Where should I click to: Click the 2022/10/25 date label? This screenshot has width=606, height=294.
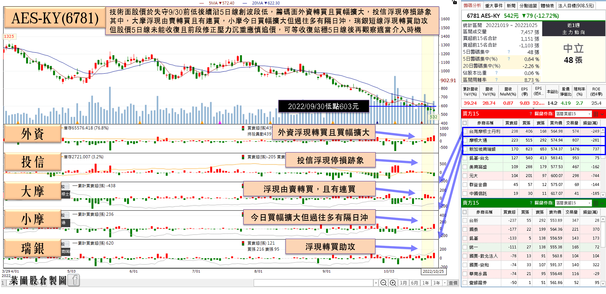click(x=433, y=271)
